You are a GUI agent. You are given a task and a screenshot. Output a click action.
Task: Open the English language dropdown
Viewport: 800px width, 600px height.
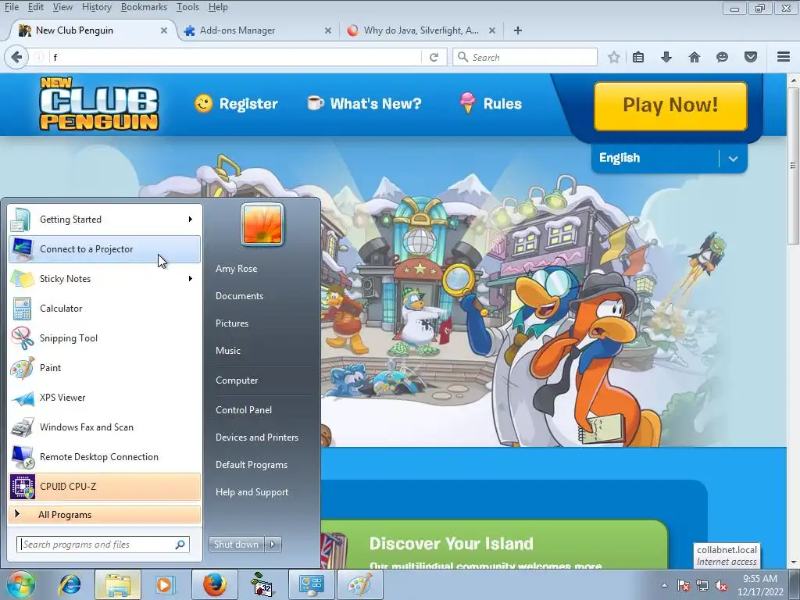[669, 158]
